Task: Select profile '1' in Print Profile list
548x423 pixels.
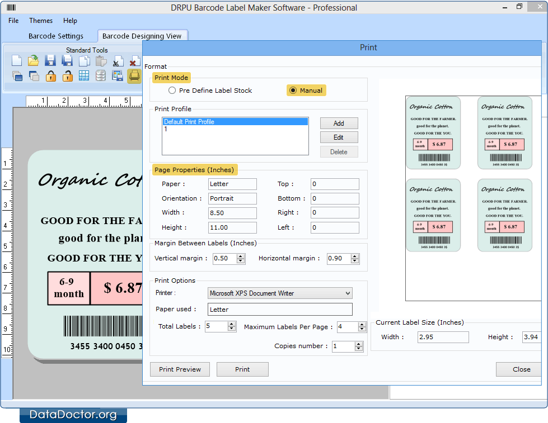Action: pyautogui.click(x=235, y=129)
